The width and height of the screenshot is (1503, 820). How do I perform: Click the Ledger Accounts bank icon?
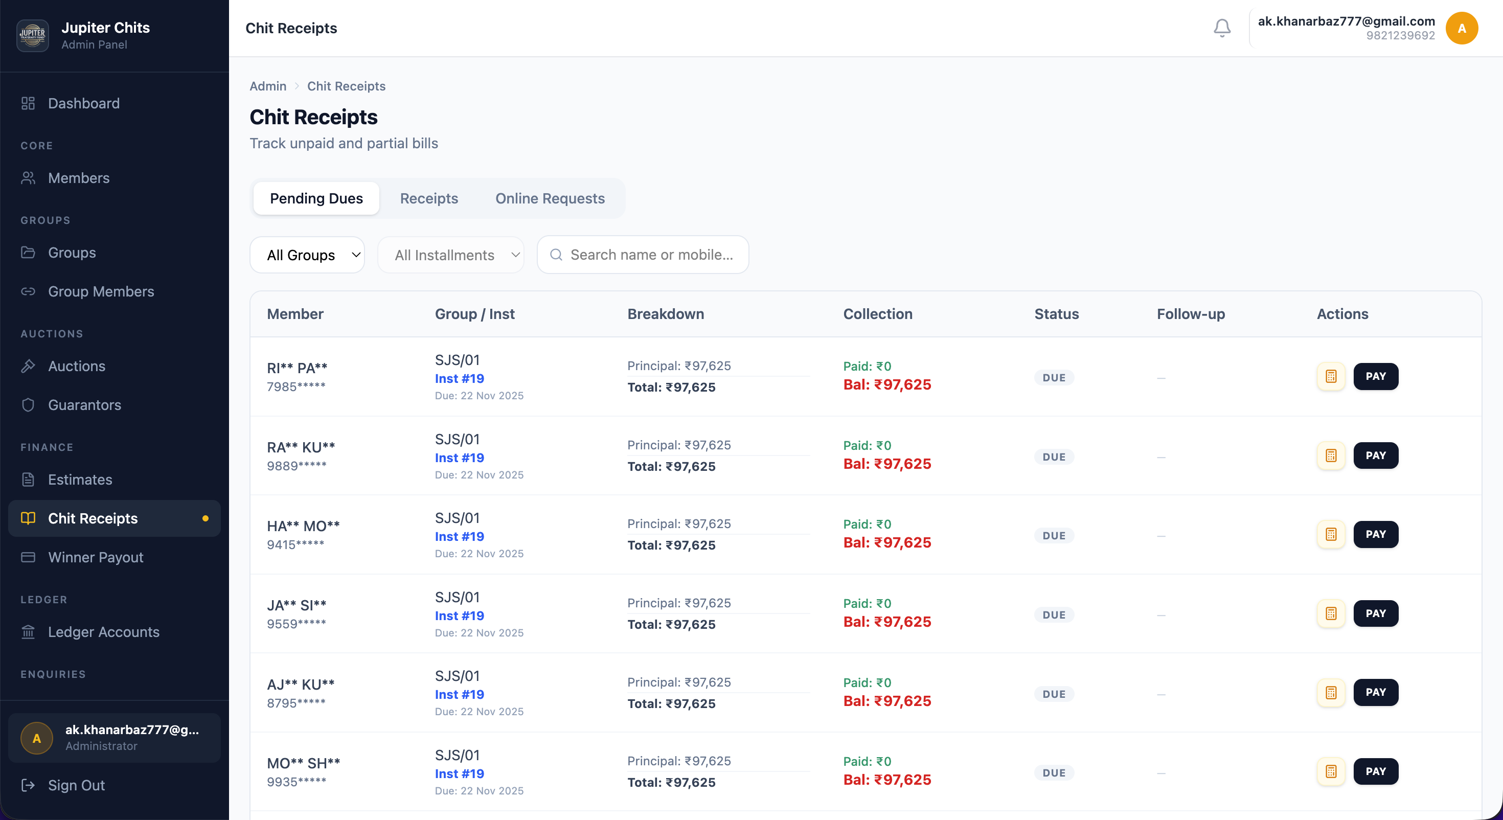(x=28, y=632)
